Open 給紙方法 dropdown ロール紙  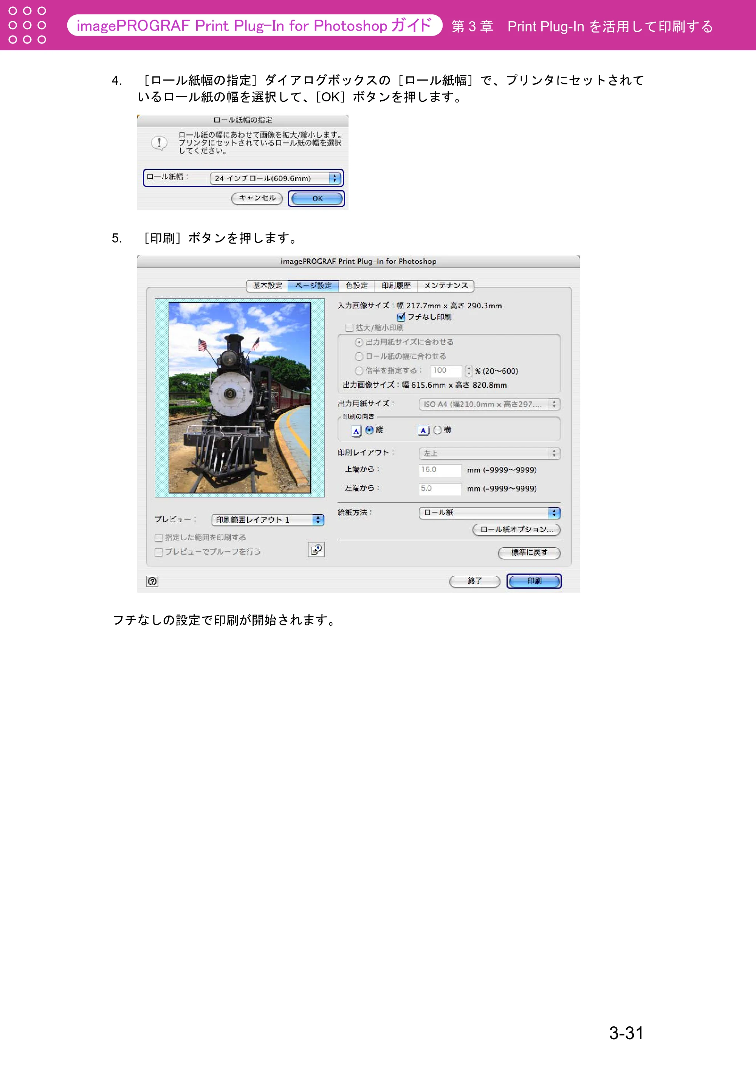(490, 513)
